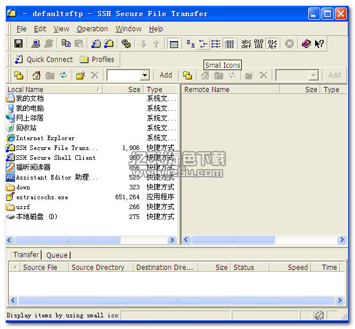355x329 pixels.
Task: Click the Paste icon in toolbar
Action: [x=79, y=43]
